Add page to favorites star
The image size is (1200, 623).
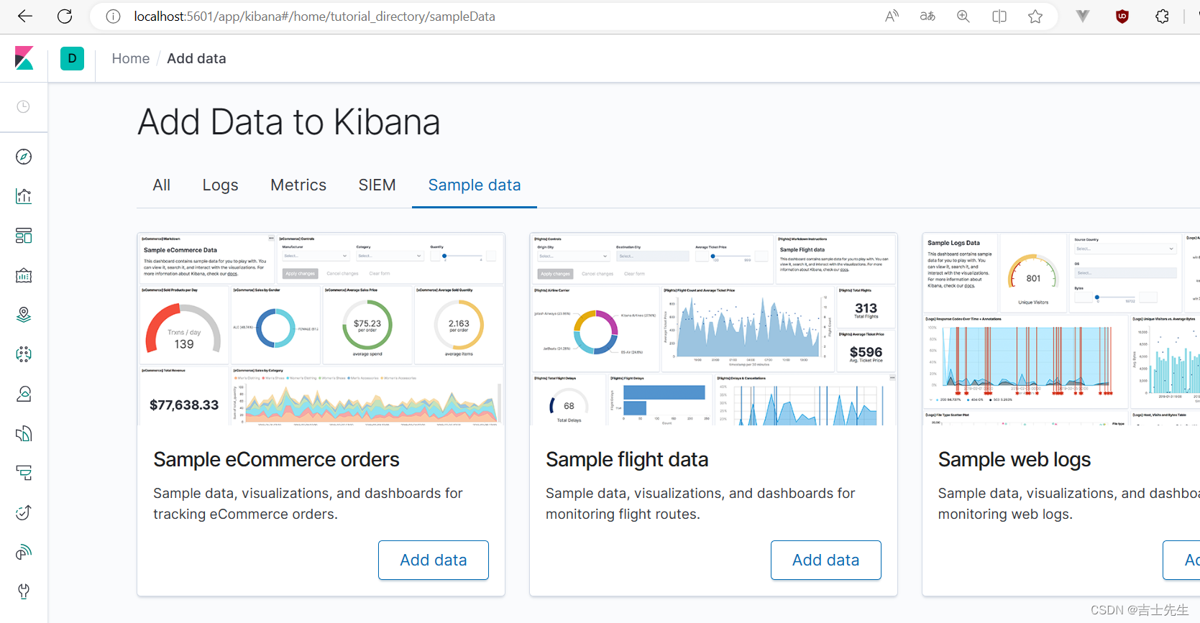(x=1035, y=16)
